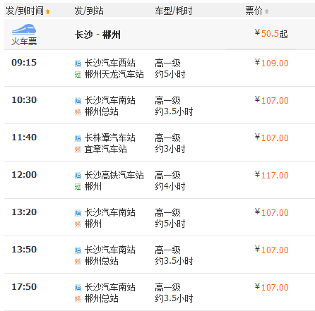The height and width of the screenshot is (311, 315).
Task: Click pass-through icon beside 12:00 郴州
Action: [78, 187]
